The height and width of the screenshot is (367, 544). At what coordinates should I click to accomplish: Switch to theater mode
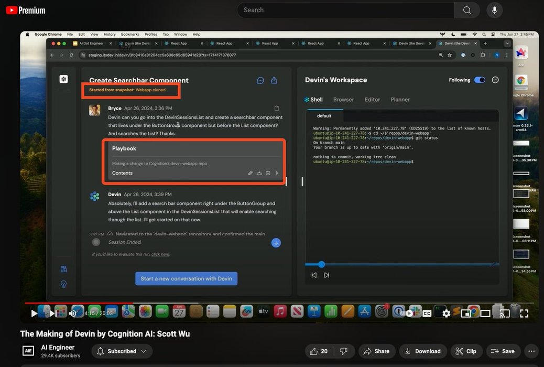(x=485, y=314)
